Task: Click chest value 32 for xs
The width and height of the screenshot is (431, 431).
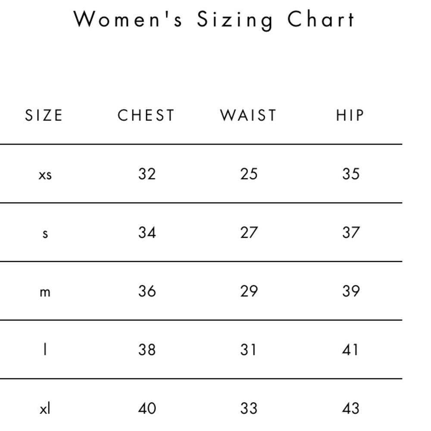Action: [x=147, y=174]
